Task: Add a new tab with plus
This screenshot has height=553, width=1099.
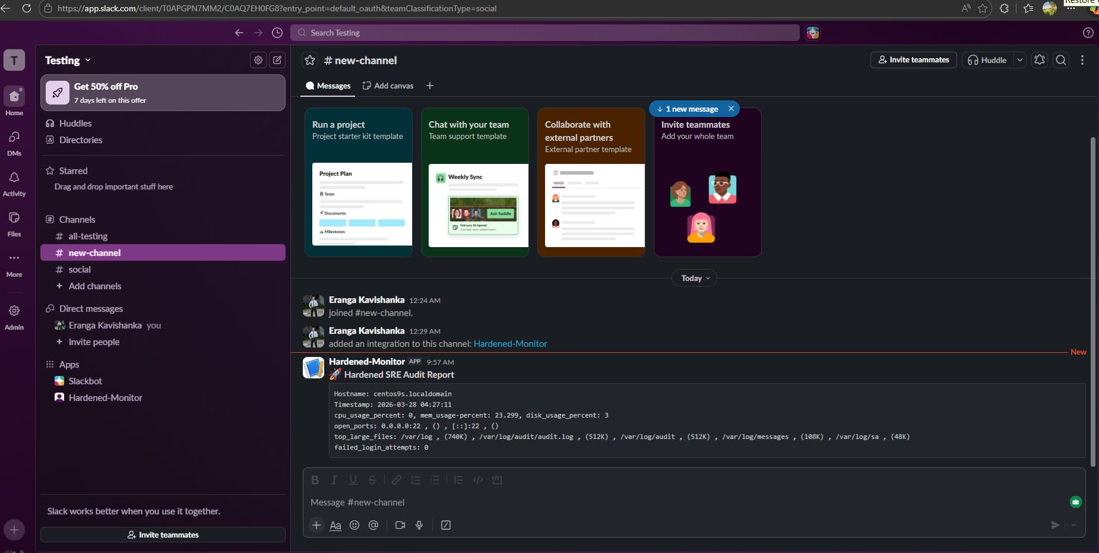Action: [x=430, y=86]
